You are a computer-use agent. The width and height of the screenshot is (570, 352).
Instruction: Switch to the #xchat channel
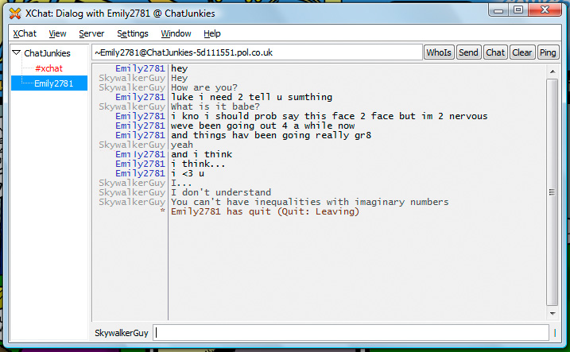point(48,68)
